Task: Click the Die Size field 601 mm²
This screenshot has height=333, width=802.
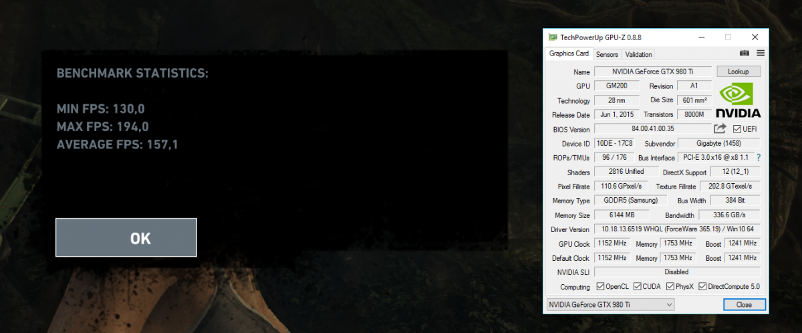Action: tap(694, 100)
